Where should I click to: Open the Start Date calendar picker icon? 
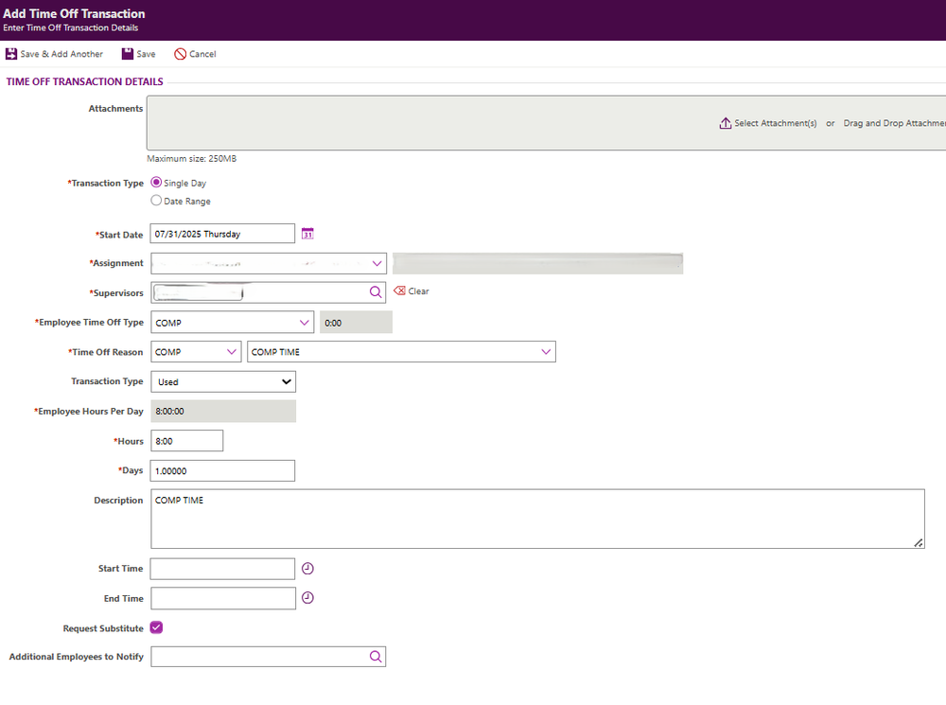(x=307, y=234)
